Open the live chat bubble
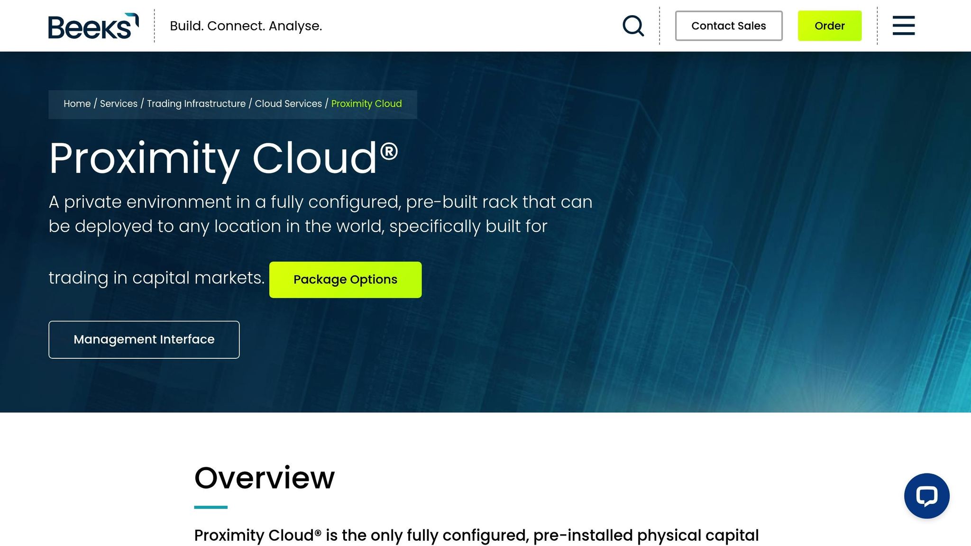This screenshot has height=546, width=971. (926, 496)
